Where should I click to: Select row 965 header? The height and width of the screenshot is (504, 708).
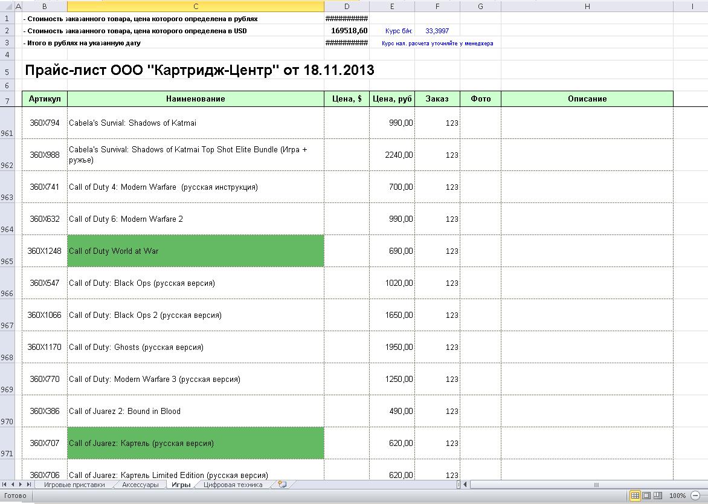7,251
